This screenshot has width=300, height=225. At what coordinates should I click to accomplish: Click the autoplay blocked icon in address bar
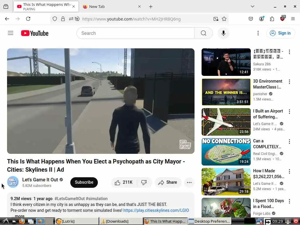coord(77,19)
